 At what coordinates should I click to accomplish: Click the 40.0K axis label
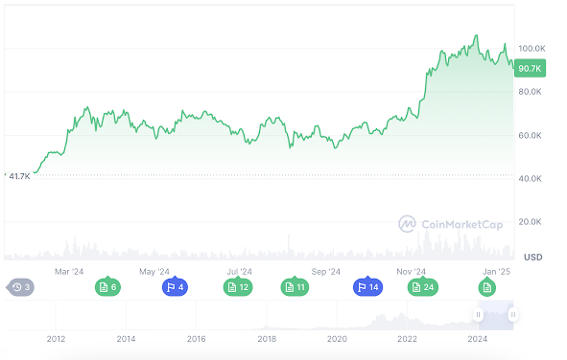pos(530,178)
